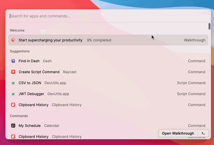Viewport: 214px width, 145px height.
Task: Click the Clipboard History icon under Suggestions
Action: click(13, 105)
